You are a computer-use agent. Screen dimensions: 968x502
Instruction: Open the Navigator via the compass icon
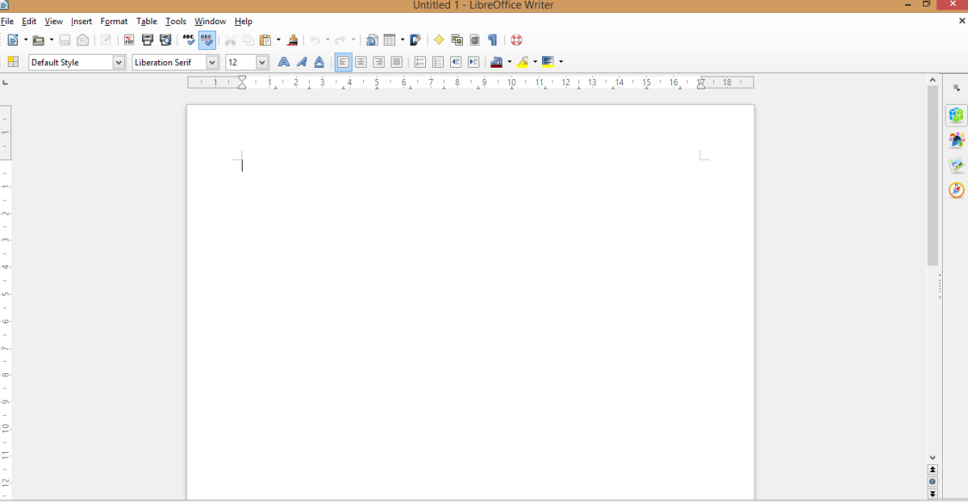click(x=956, y=190)
